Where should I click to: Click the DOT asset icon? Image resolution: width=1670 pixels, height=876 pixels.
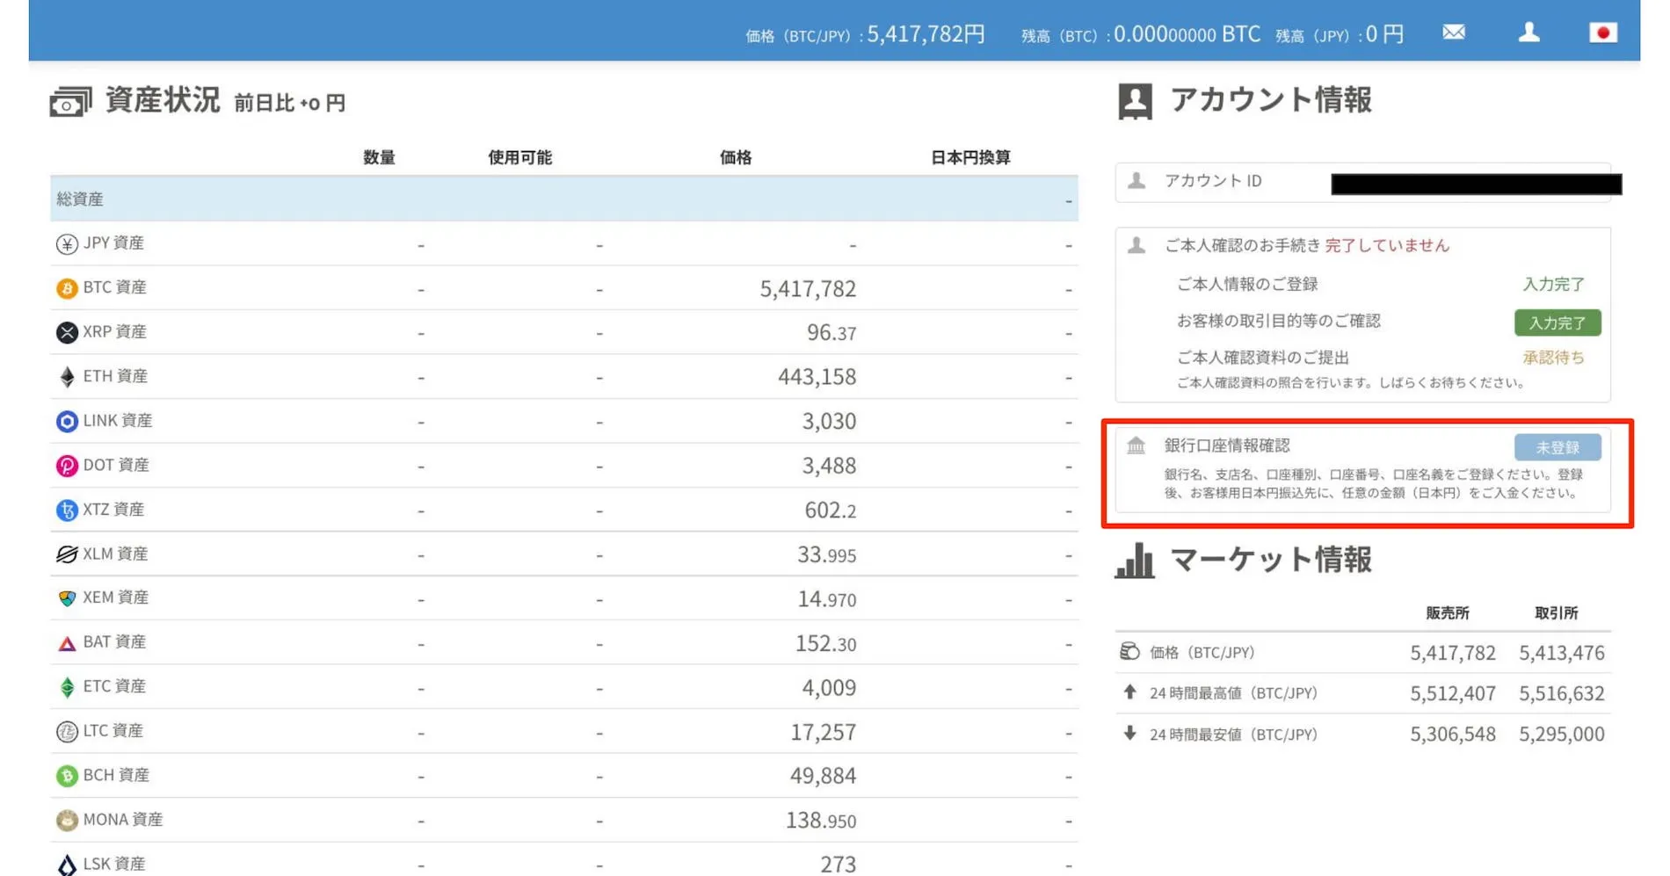point(65,465)
